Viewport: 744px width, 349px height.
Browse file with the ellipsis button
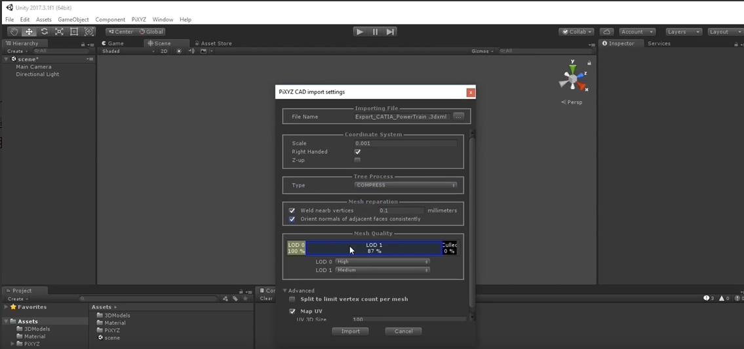[x=458, y=116]
